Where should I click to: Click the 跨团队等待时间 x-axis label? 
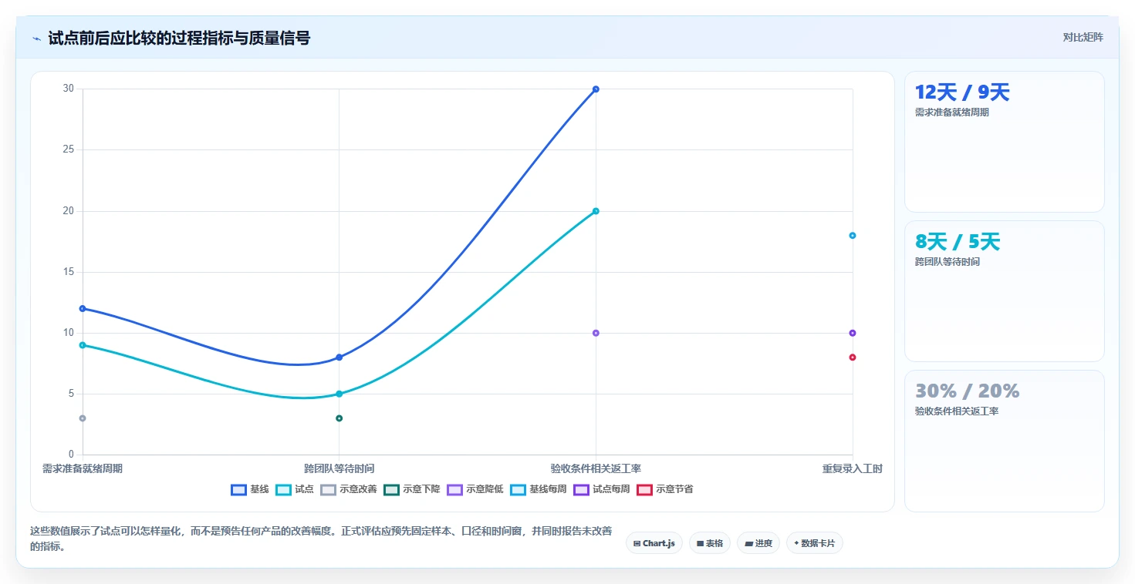point(339,468)
